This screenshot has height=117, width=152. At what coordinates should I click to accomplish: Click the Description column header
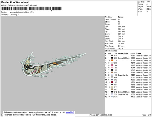click(x=123, y=53)
